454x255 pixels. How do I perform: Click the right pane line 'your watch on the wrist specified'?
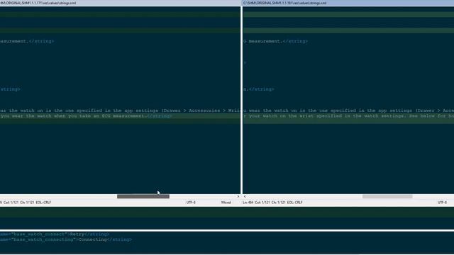(x=348, y=116)
